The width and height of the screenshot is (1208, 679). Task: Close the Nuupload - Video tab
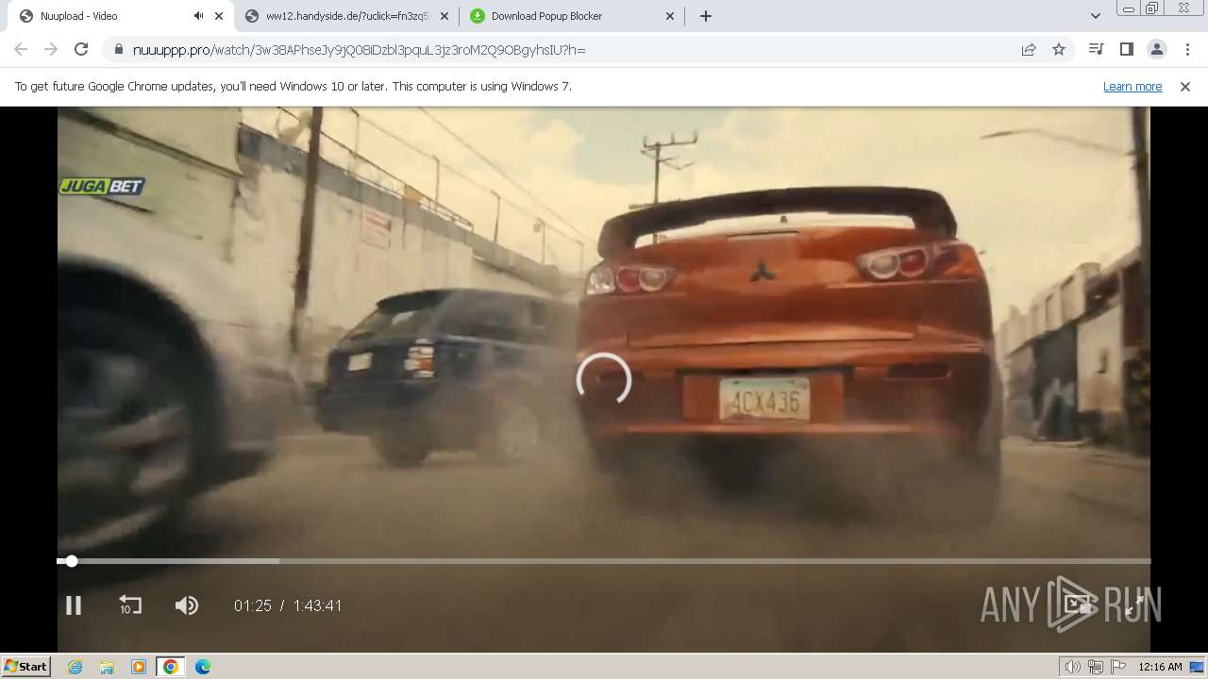point(219,16)
